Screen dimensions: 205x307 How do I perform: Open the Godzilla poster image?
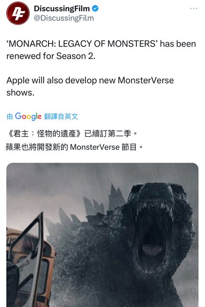click(102, 235)
